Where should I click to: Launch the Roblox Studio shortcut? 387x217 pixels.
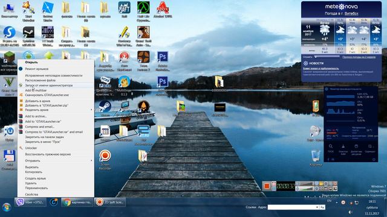click(48, 11)
